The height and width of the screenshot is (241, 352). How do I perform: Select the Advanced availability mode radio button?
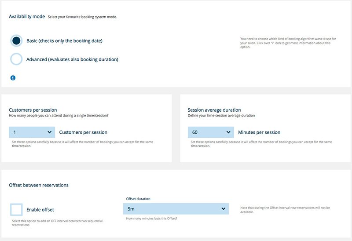16,59
